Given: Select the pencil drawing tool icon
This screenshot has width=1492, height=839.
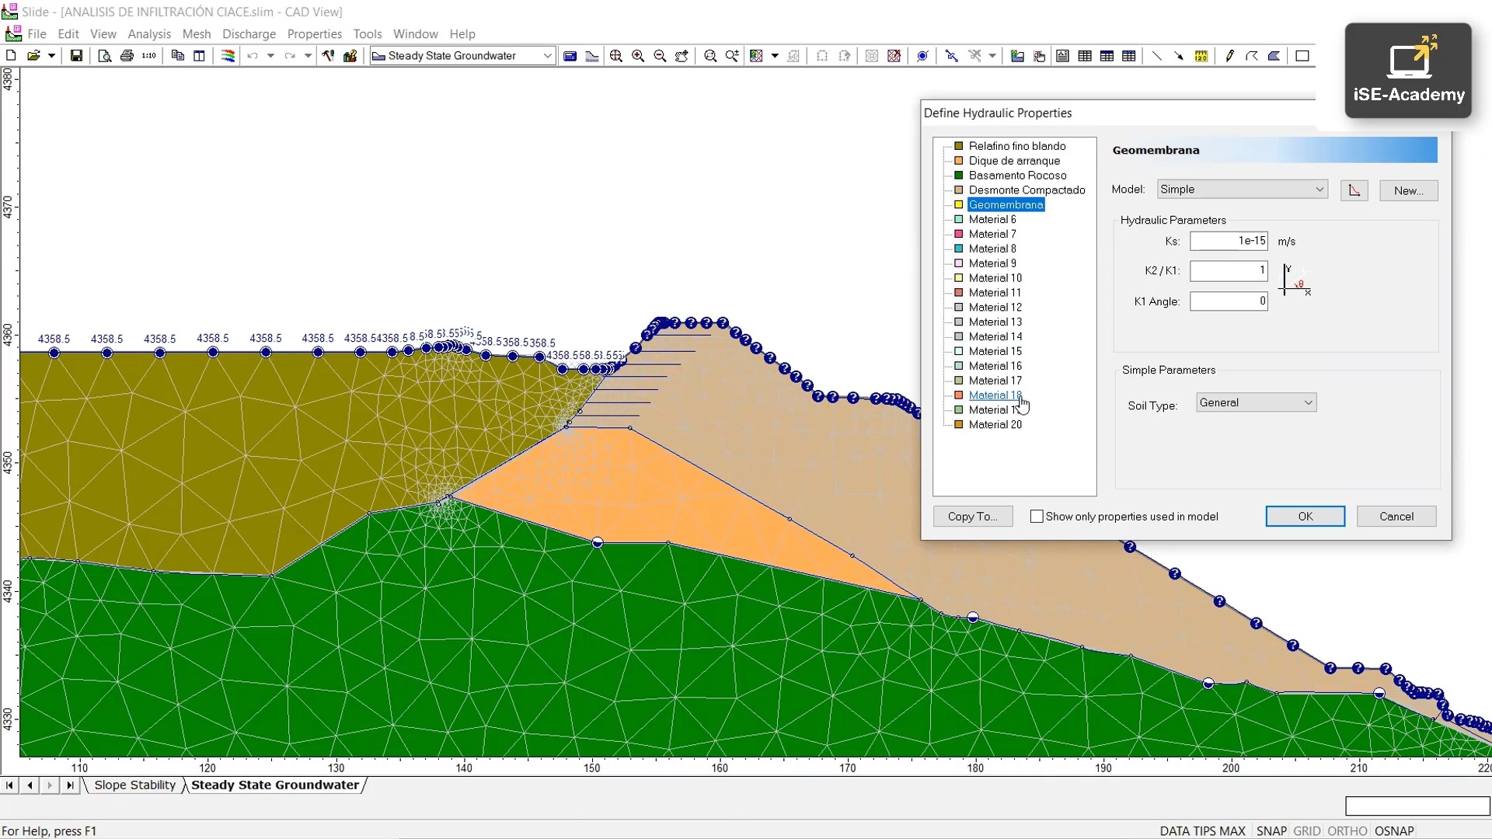Looking at the screenshot, I should coord(1229,56).
